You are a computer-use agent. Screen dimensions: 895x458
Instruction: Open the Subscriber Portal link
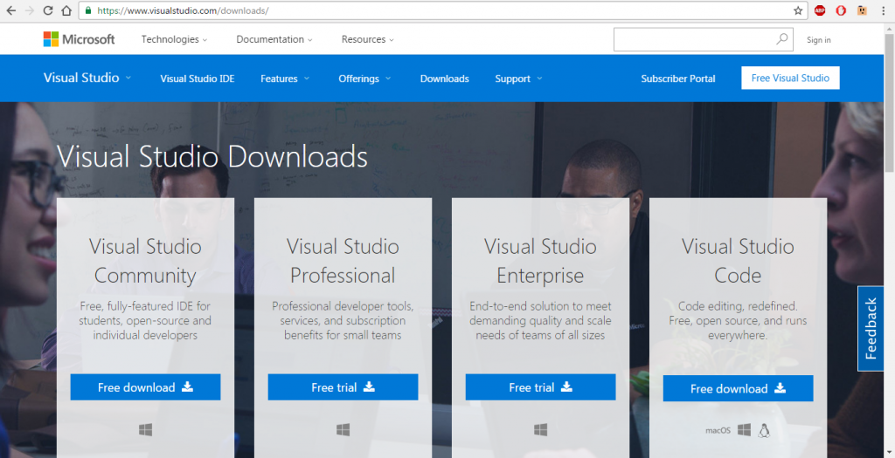(678, 79)
